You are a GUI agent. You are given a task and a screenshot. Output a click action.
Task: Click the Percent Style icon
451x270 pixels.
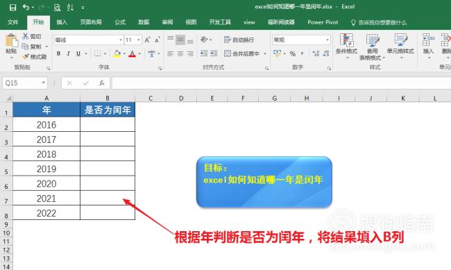pyautogui.click(x=293, y=53)
